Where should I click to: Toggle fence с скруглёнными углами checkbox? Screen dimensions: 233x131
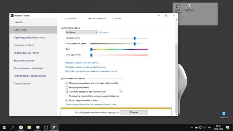[x=67, y=100]
